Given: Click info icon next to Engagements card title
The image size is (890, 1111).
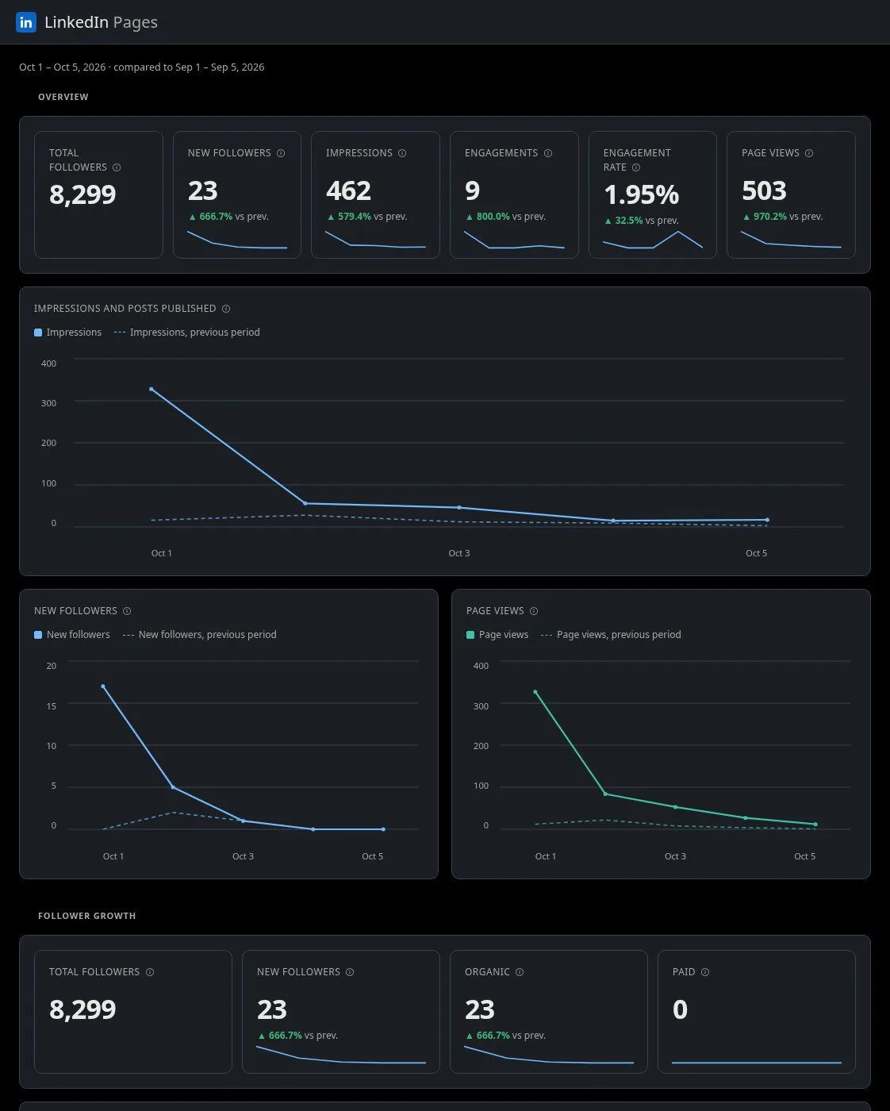Looking at the screenshot, I should [x=548, y=153].
